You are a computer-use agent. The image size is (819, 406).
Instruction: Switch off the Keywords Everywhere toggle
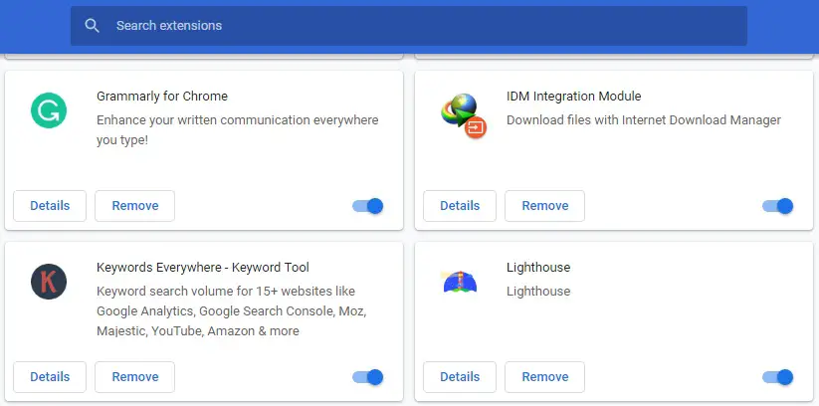(368, 377)
